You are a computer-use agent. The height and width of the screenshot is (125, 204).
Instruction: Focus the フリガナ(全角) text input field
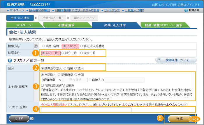point(86,110)
